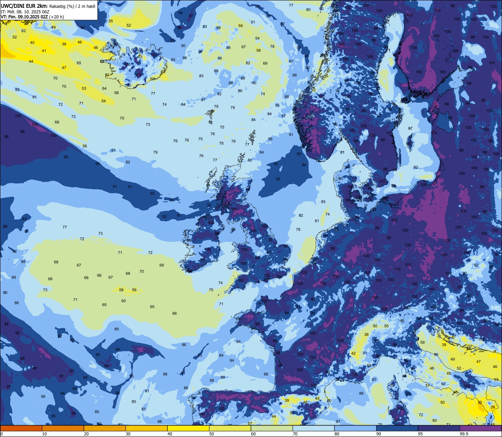Click the map value "29" near bottom-right corner
This screenshot has height=437, width=502.
pos(493,408)
